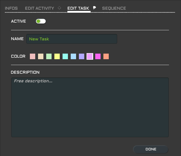
Task: Choose the magenta color swatch
Action: coord(98,56)
